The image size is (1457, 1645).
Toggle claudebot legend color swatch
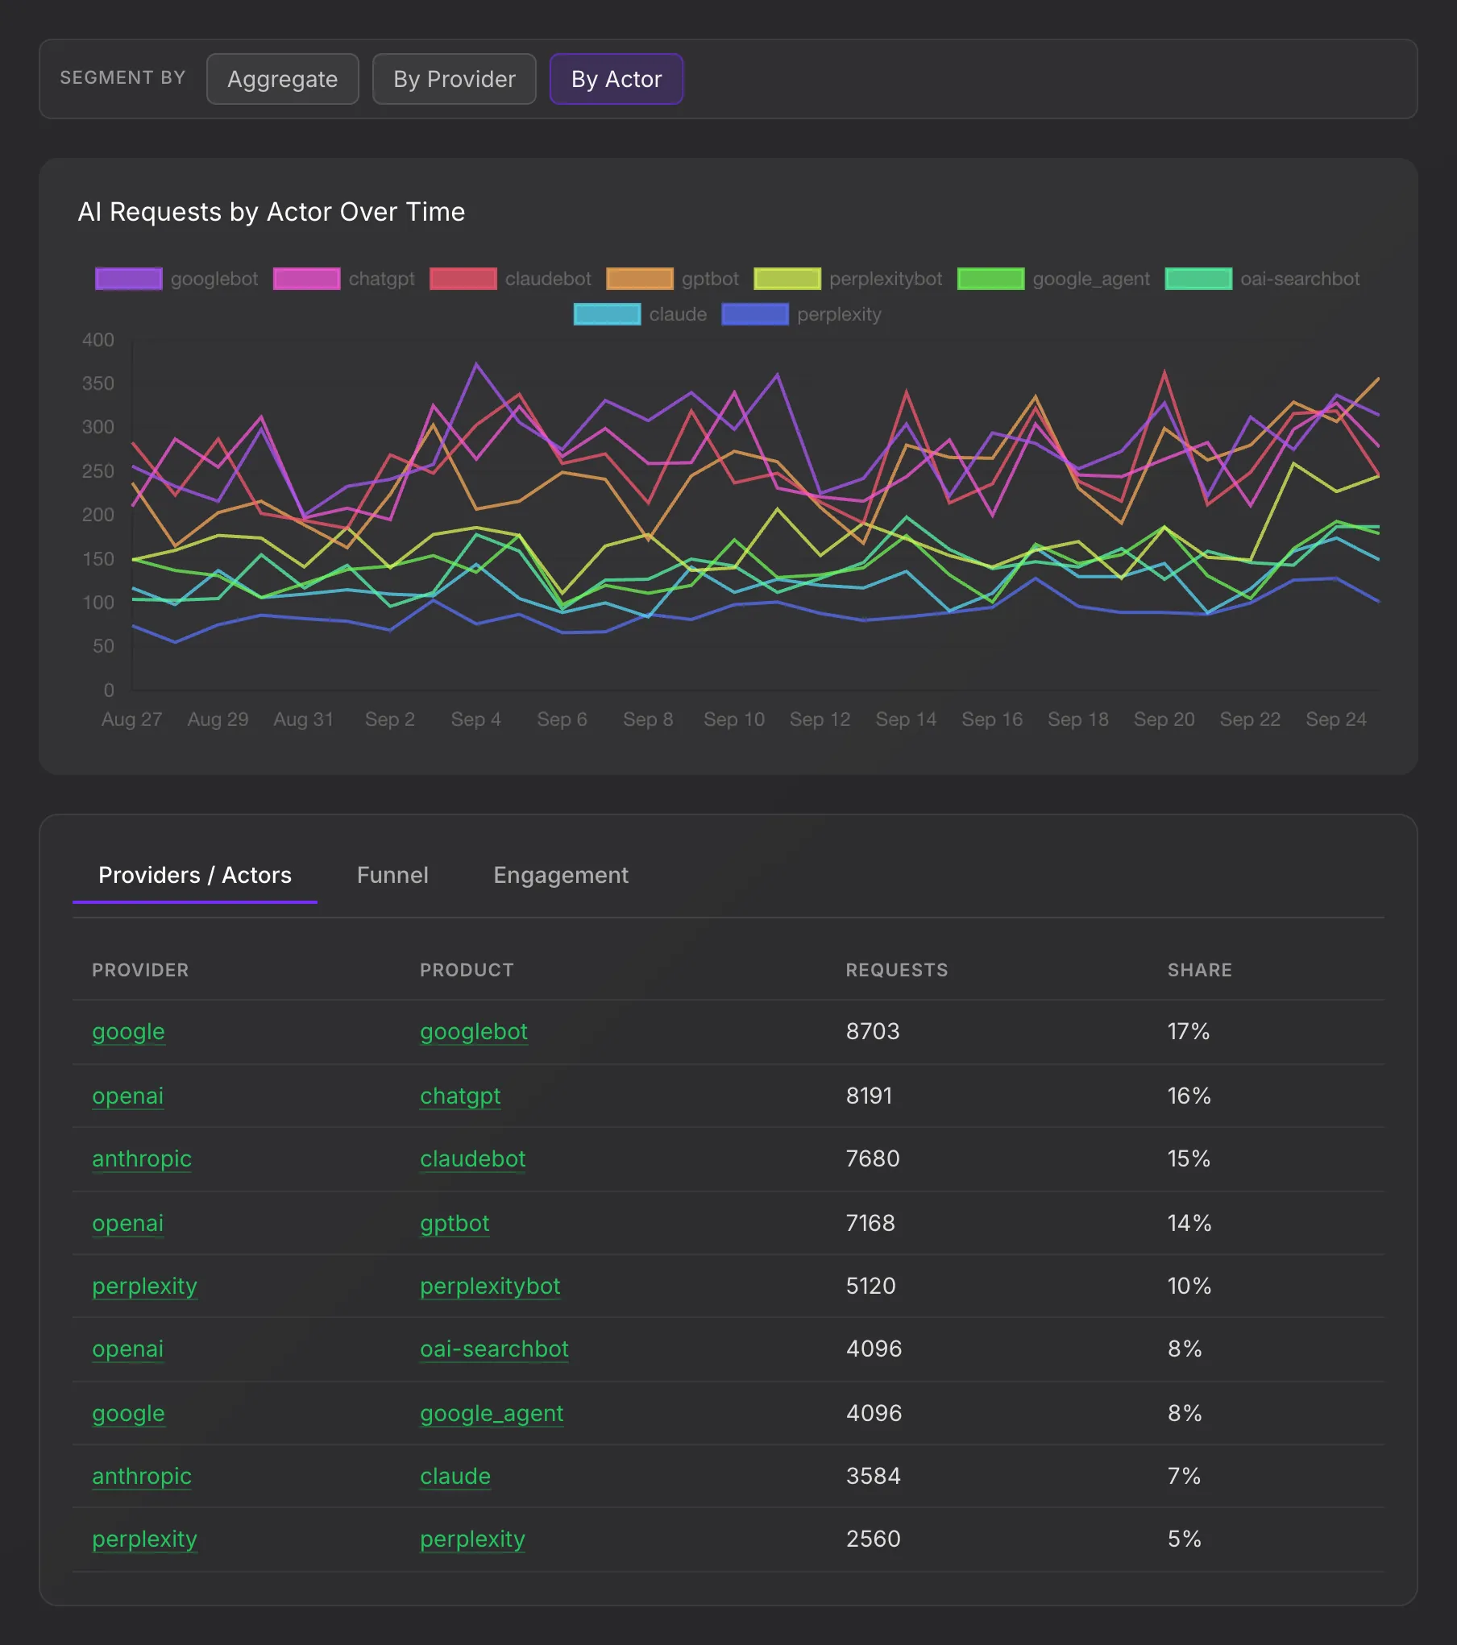coord(463,279)
